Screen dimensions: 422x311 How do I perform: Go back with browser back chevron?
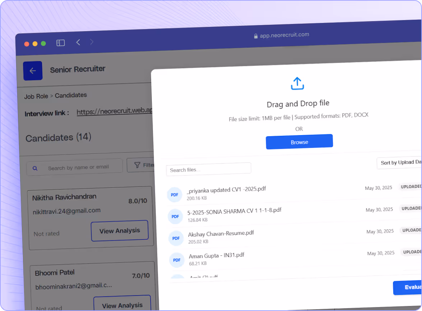point(78,42)
